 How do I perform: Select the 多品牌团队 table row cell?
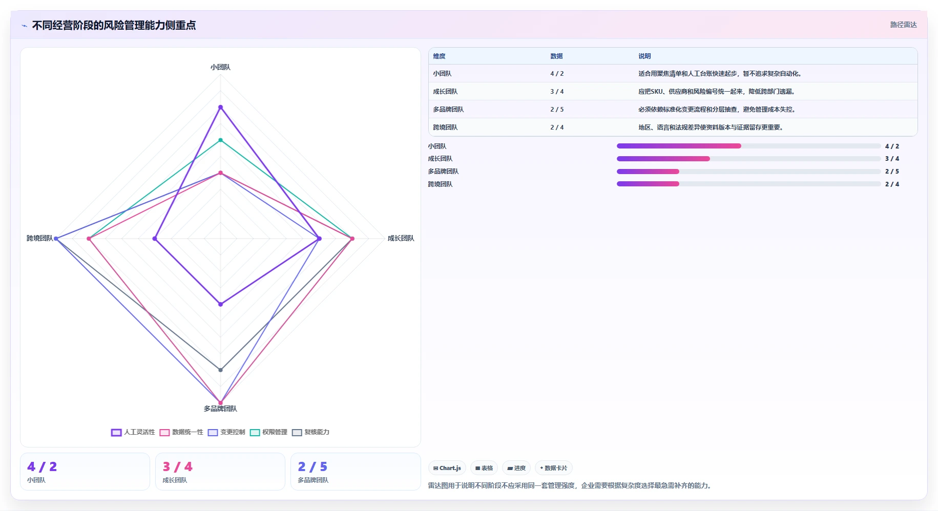(x=448, y=110)
